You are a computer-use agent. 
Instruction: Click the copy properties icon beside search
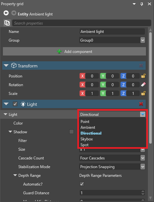7,23
